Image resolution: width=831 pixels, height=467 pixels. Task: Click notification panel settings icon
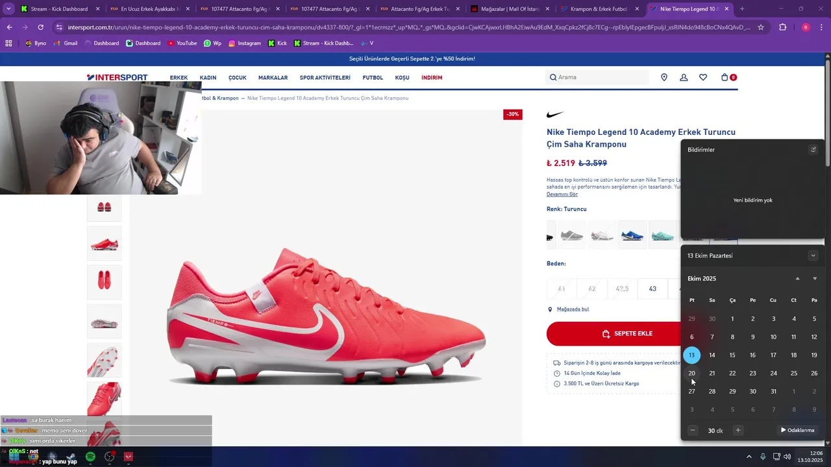813,149
